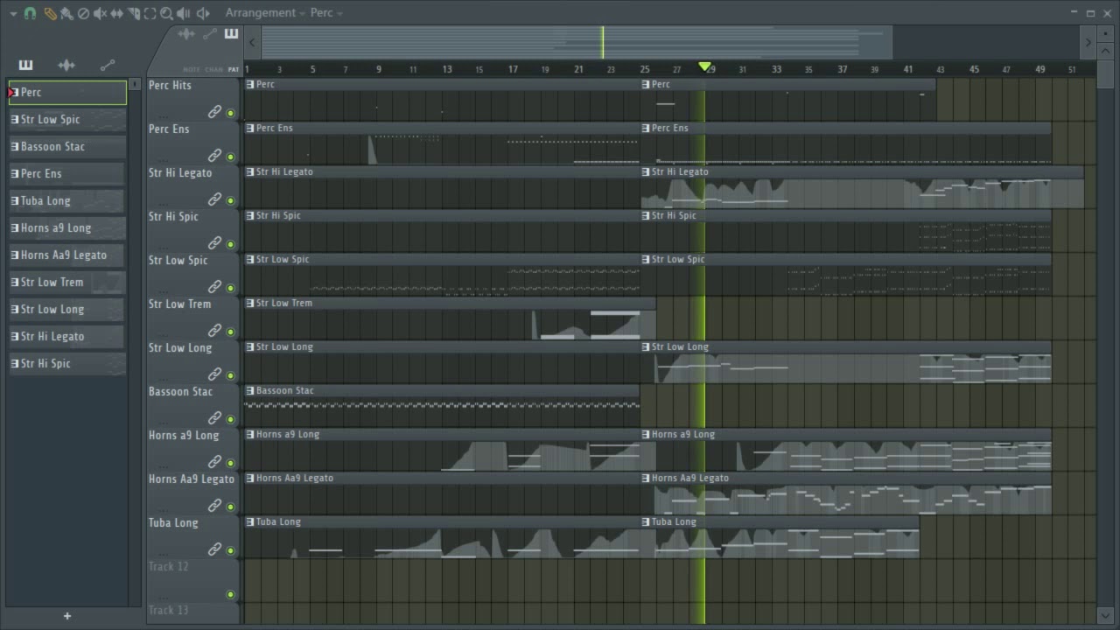The width and height of the screenshot is (1120, 630).
Task: Mute the Str Hi Spic track
Action: (231, 244)
